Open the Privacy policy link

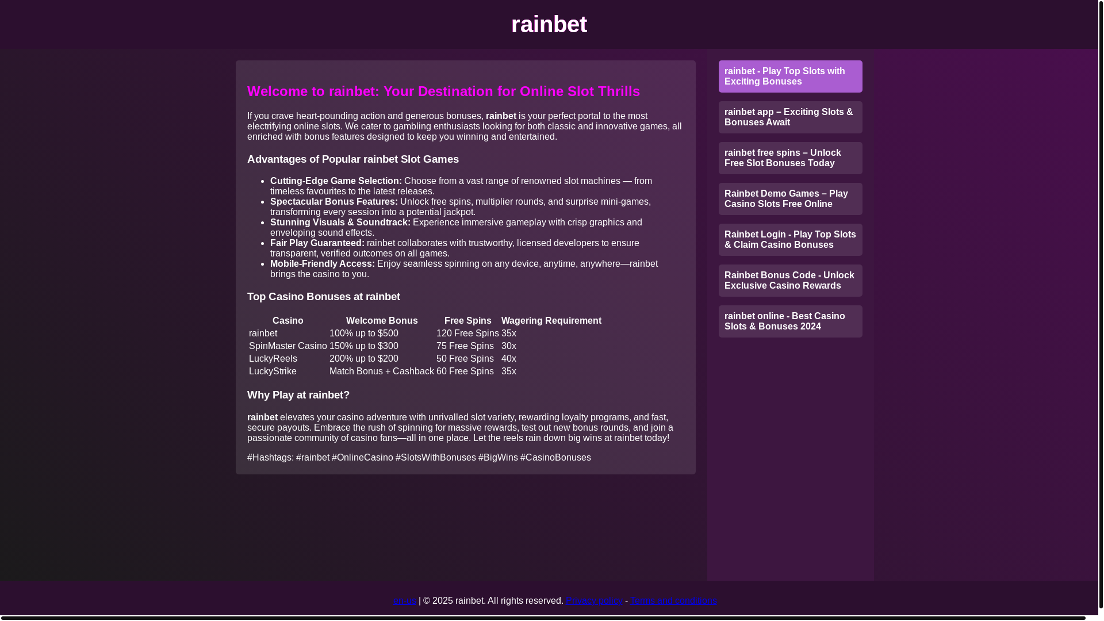tap(595, 601)
